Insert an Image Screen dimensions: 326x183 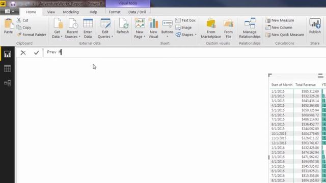tap(183, 27)
